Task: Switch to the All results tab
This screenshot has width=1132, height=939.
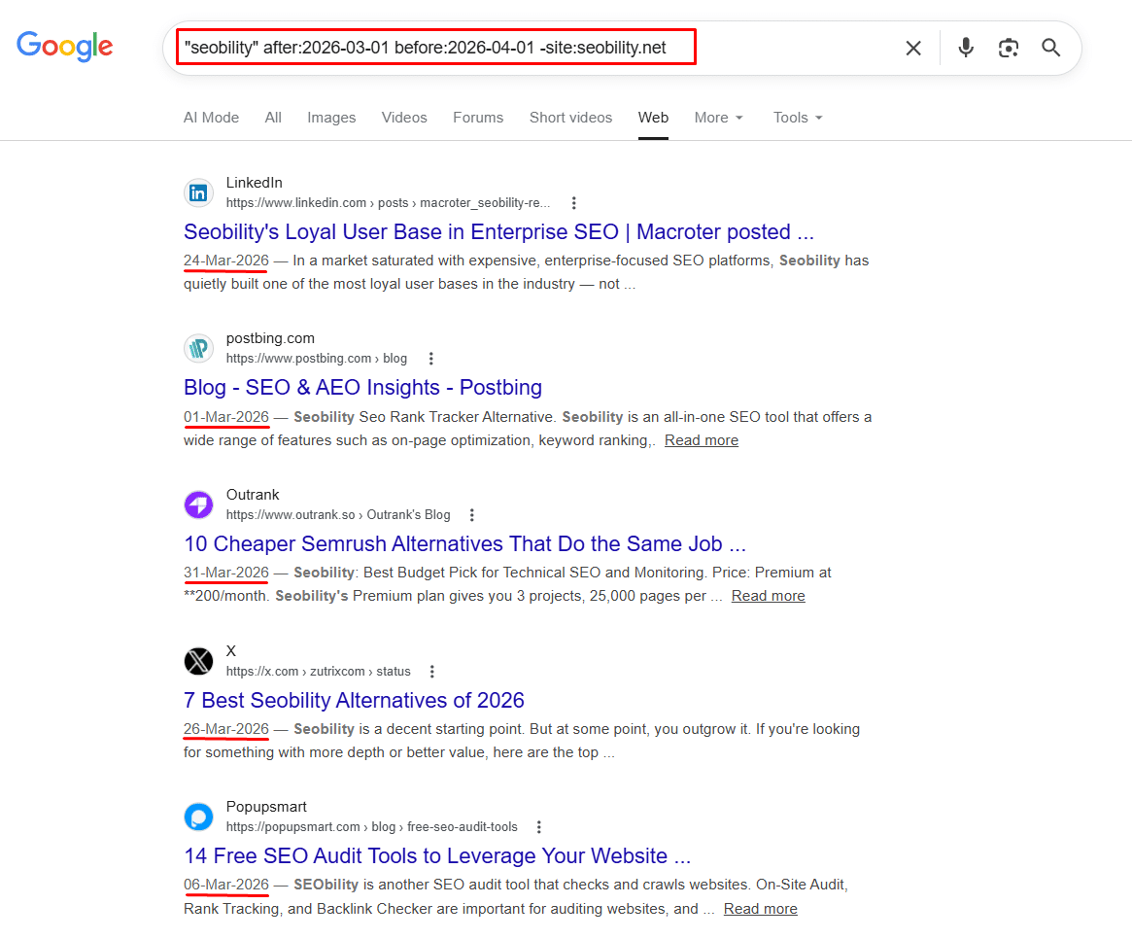Action: pos(273,118)
